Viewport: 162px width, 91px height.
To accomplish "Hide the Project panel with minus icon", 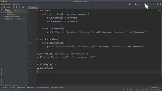I will pyautogui.click(x=26, y=7).
